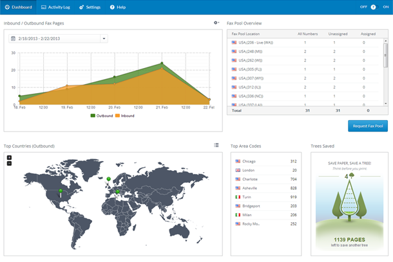
Task: Click the Help question mark icon
Action: click(112, 7)
